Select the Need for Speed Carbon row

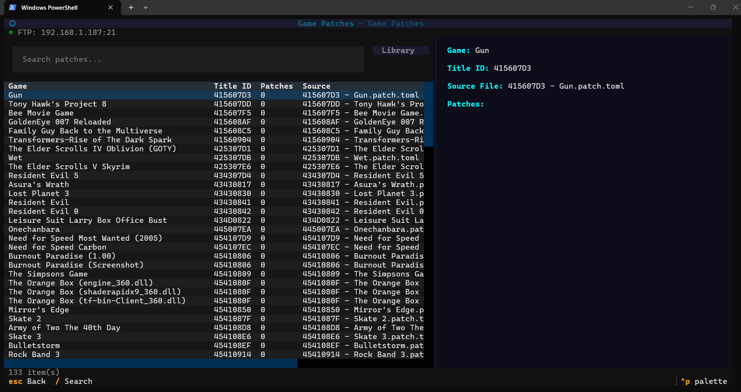point(214,247)
